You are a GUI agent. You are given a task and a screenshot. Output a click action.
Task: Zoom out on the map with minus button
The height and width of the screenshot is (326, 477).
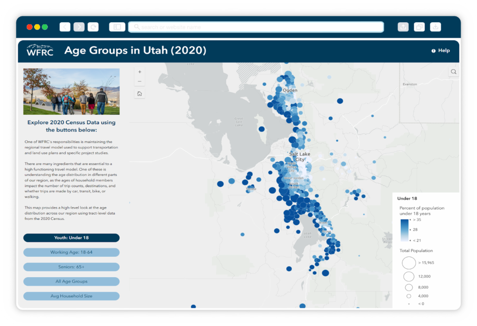coord(140,82)
